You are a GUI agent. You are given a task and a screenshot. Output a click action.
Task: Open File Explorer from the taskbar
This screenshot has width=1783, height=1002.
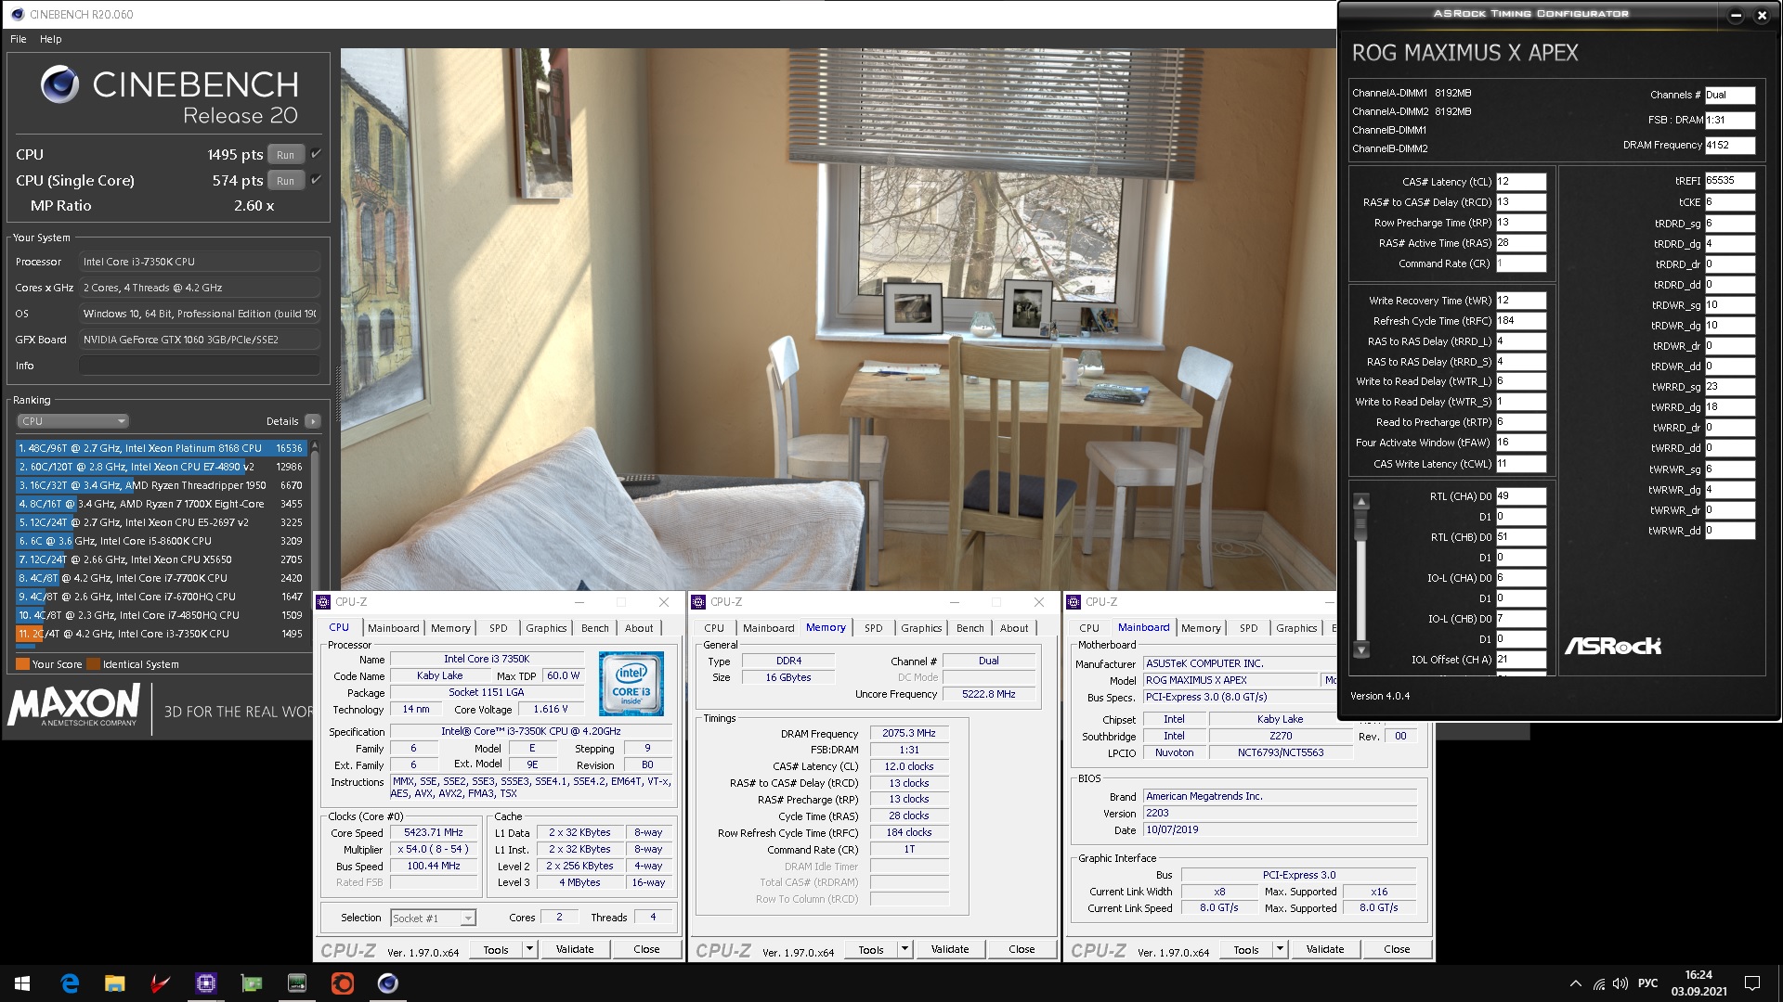[x=114, y=983]
